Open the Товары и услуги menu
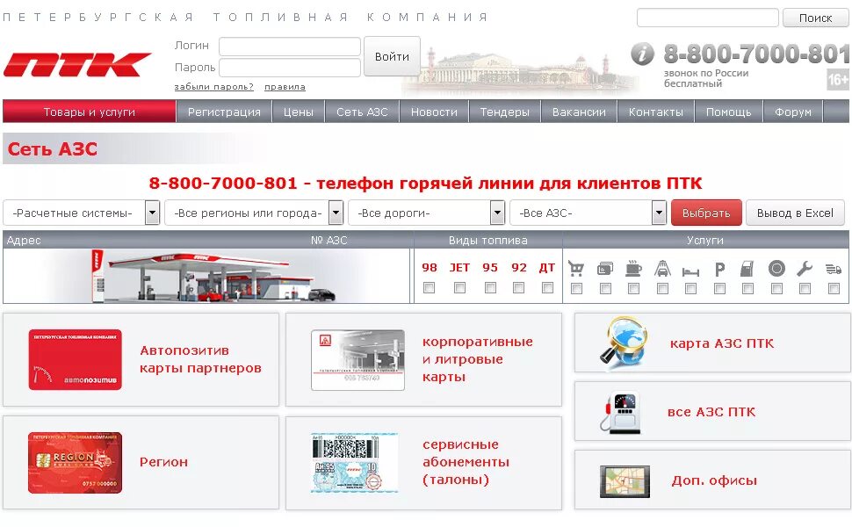The width and height of the screenshot is (852, 527). (89, 112)
